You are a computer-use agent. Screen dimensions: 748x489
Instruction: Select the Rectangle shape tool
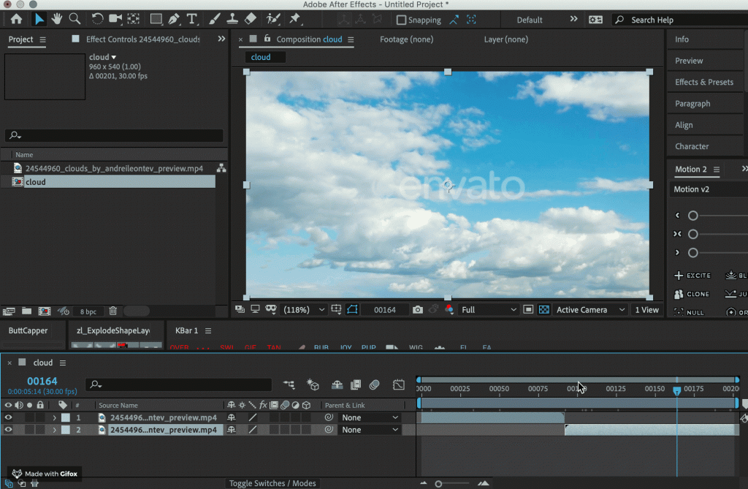click(x=156, y=19)
